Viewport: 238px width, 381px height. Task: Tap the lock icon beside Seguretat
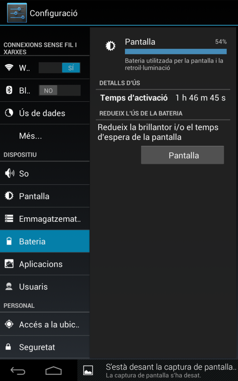[9, 347]
